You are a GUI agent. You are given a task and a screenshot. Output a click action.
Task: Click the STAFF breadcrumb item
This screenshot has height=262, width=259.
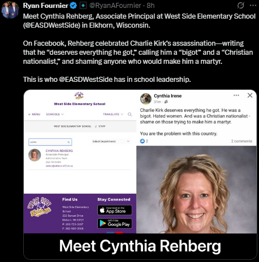102,126
